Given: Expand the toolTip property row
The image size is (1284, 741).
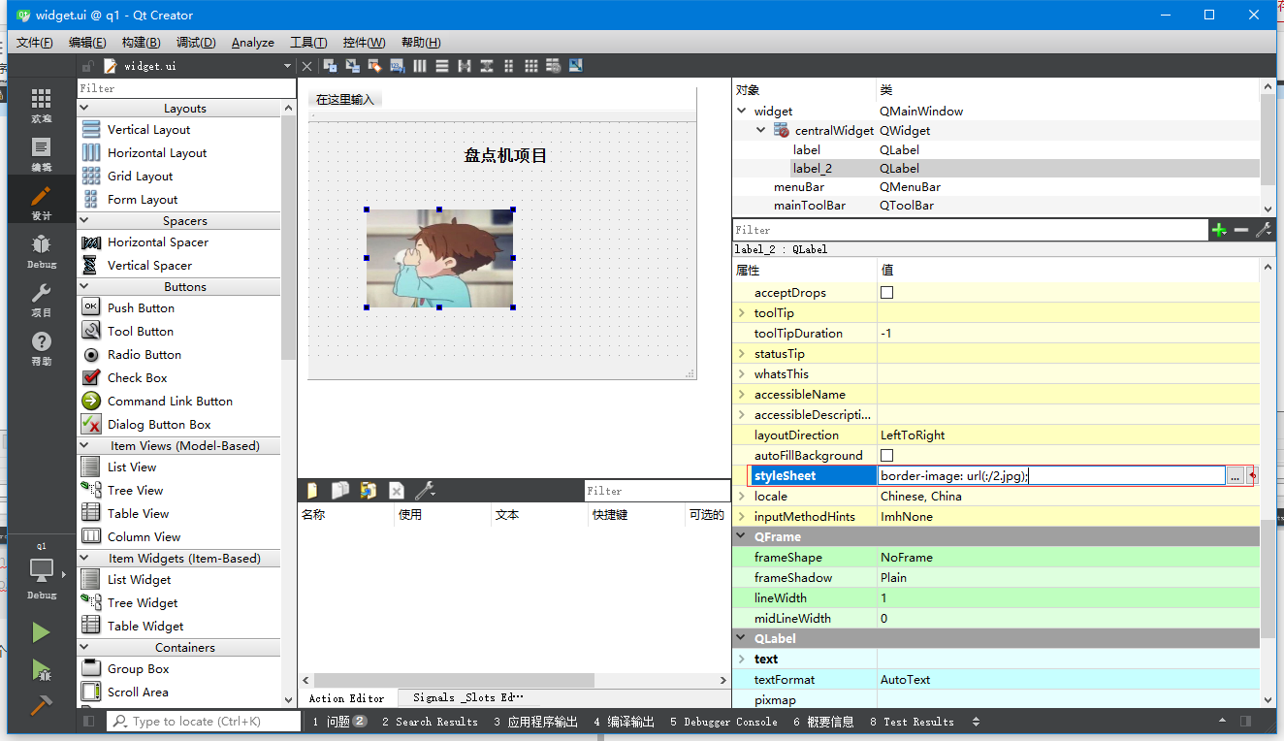Looking at the screenshot, I should click(x=743, y=312).
